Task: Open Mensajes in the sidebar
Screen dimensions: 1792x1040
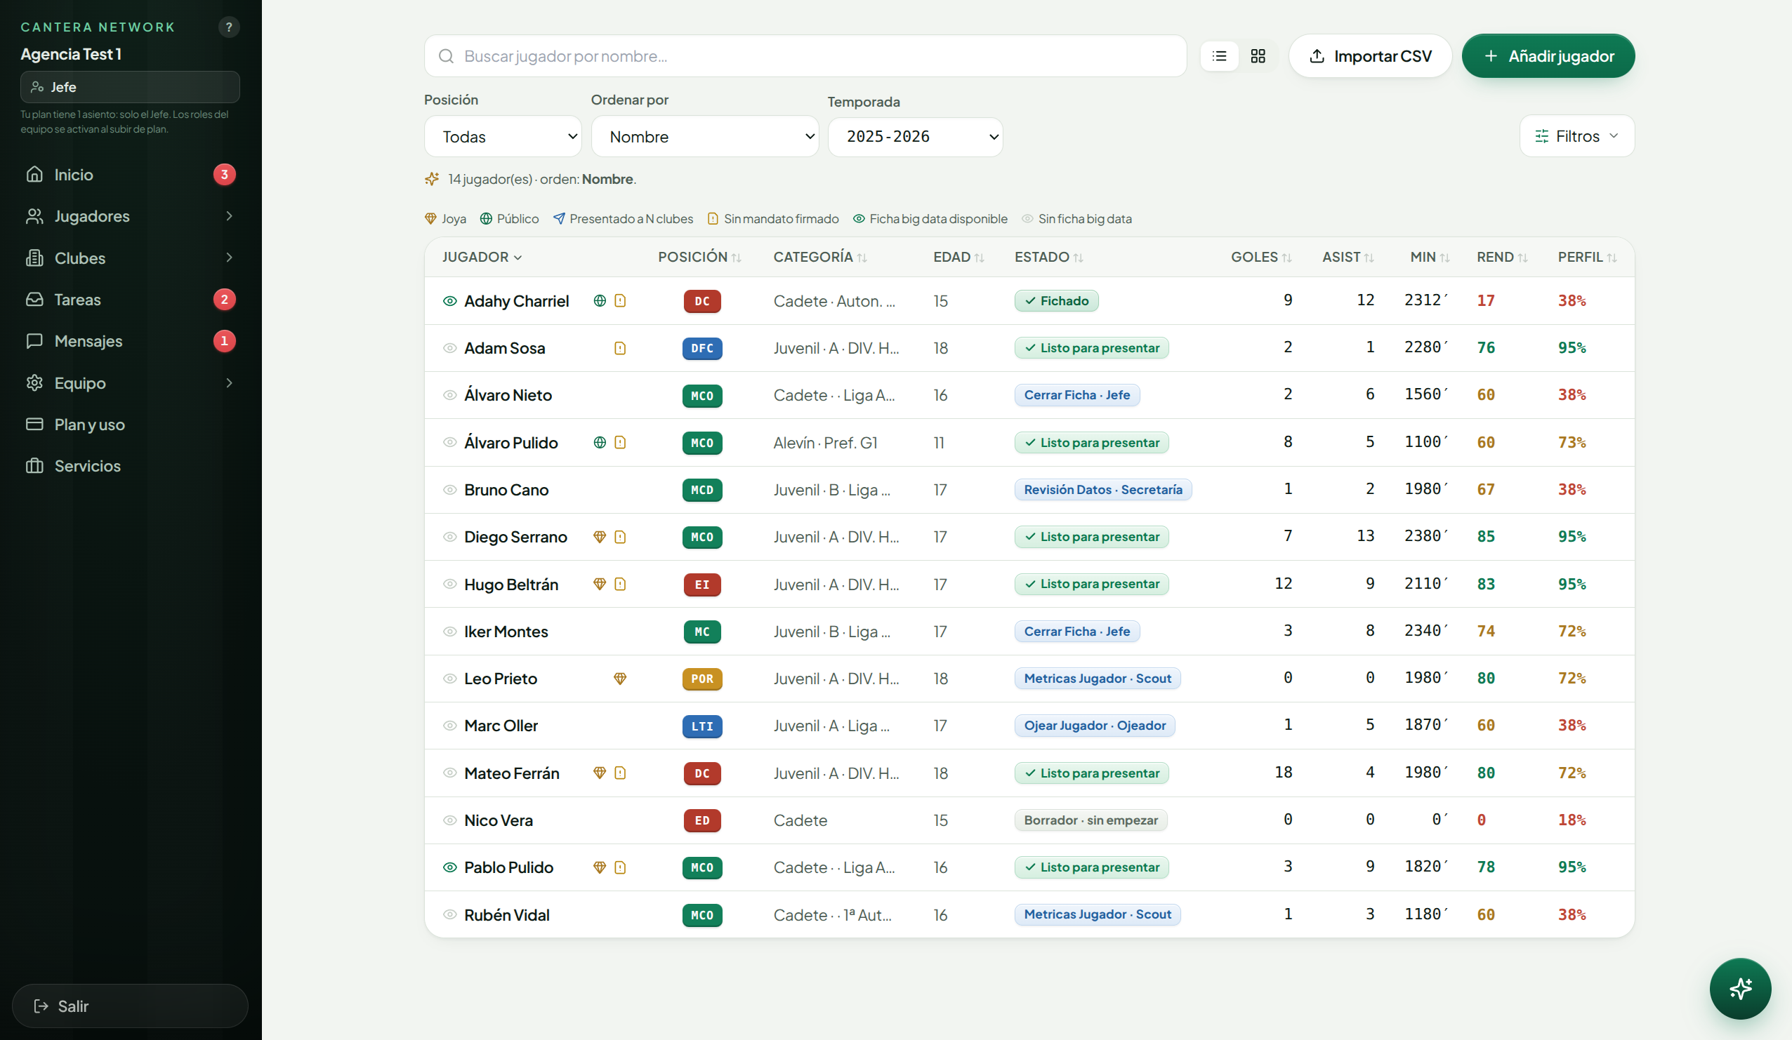Action: [x=130, y=341]
